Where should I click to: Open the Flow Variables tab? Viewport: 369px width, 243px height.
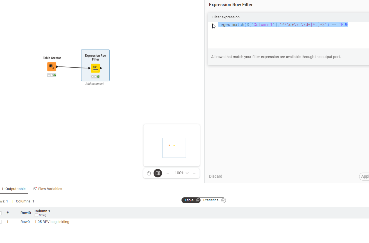50,189
